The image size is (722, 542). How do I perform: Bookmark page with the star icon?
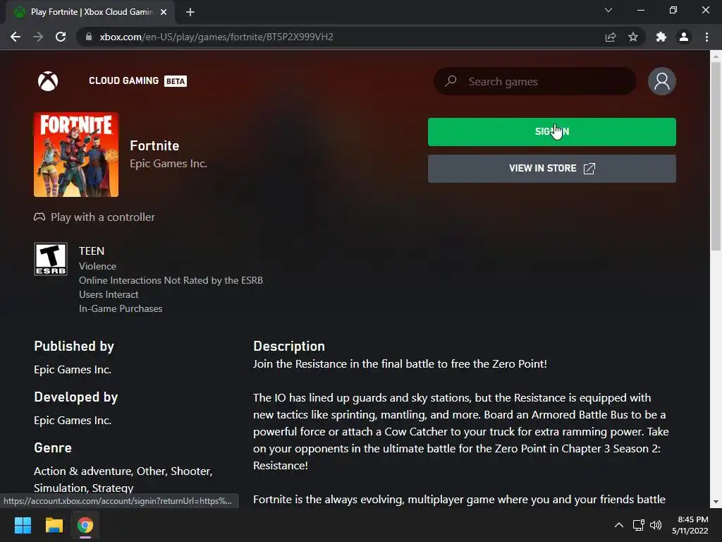point(633,37)
